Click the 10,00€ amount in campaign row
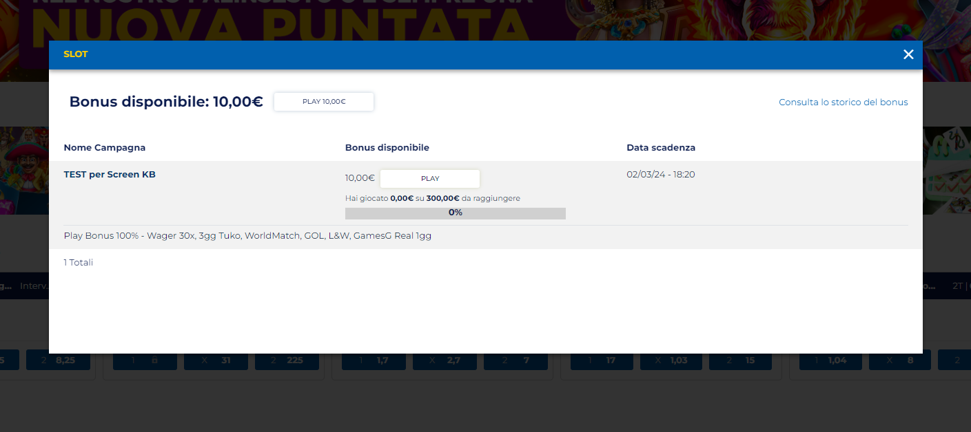This screenshot has height=432, width=971. coord(360,178)
